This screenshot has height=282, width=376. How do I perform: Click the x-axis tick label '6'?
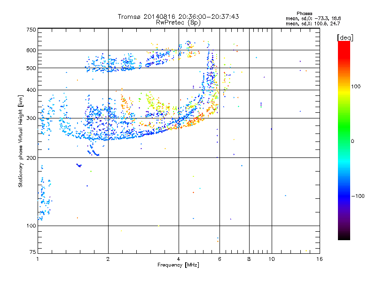pos(219,259)
